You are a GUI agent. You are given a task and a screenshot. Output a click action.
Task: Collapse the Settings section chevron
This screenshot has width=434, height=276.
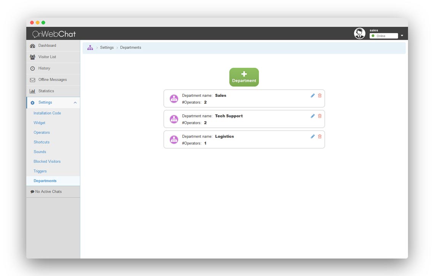tap(75, 102)
